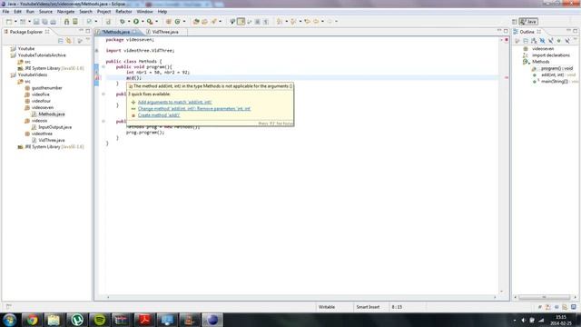Click the Forward navigation arrow icon

pos(330,22)
